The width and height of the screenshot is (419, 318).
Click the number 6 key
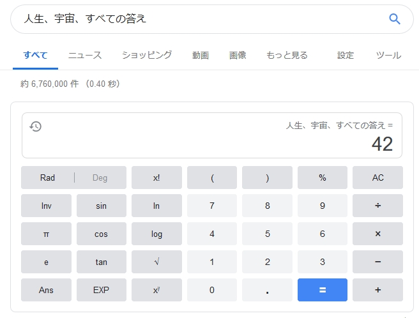coord(323,234)
